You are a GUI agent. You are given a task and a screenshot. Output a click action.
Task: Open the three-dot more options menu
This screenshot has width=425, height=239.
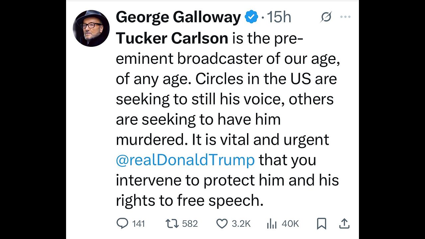pos(345,17)
